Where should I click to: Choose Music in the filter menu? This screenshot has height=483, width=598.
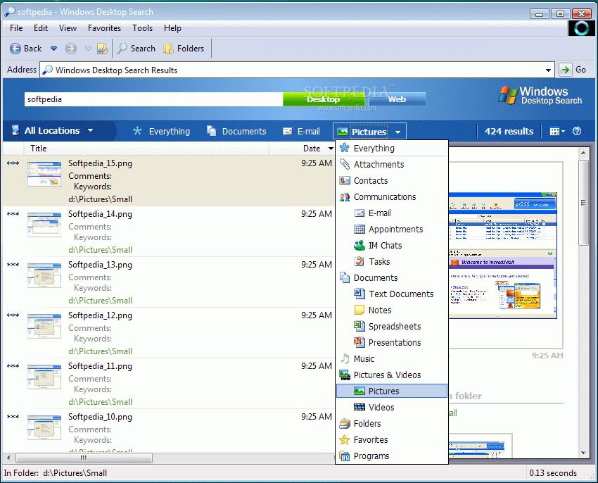(392, 359)
